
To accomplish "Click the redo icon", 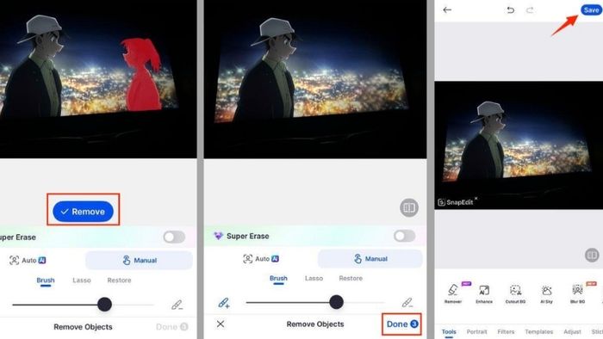I will click(x=530, y=10).
